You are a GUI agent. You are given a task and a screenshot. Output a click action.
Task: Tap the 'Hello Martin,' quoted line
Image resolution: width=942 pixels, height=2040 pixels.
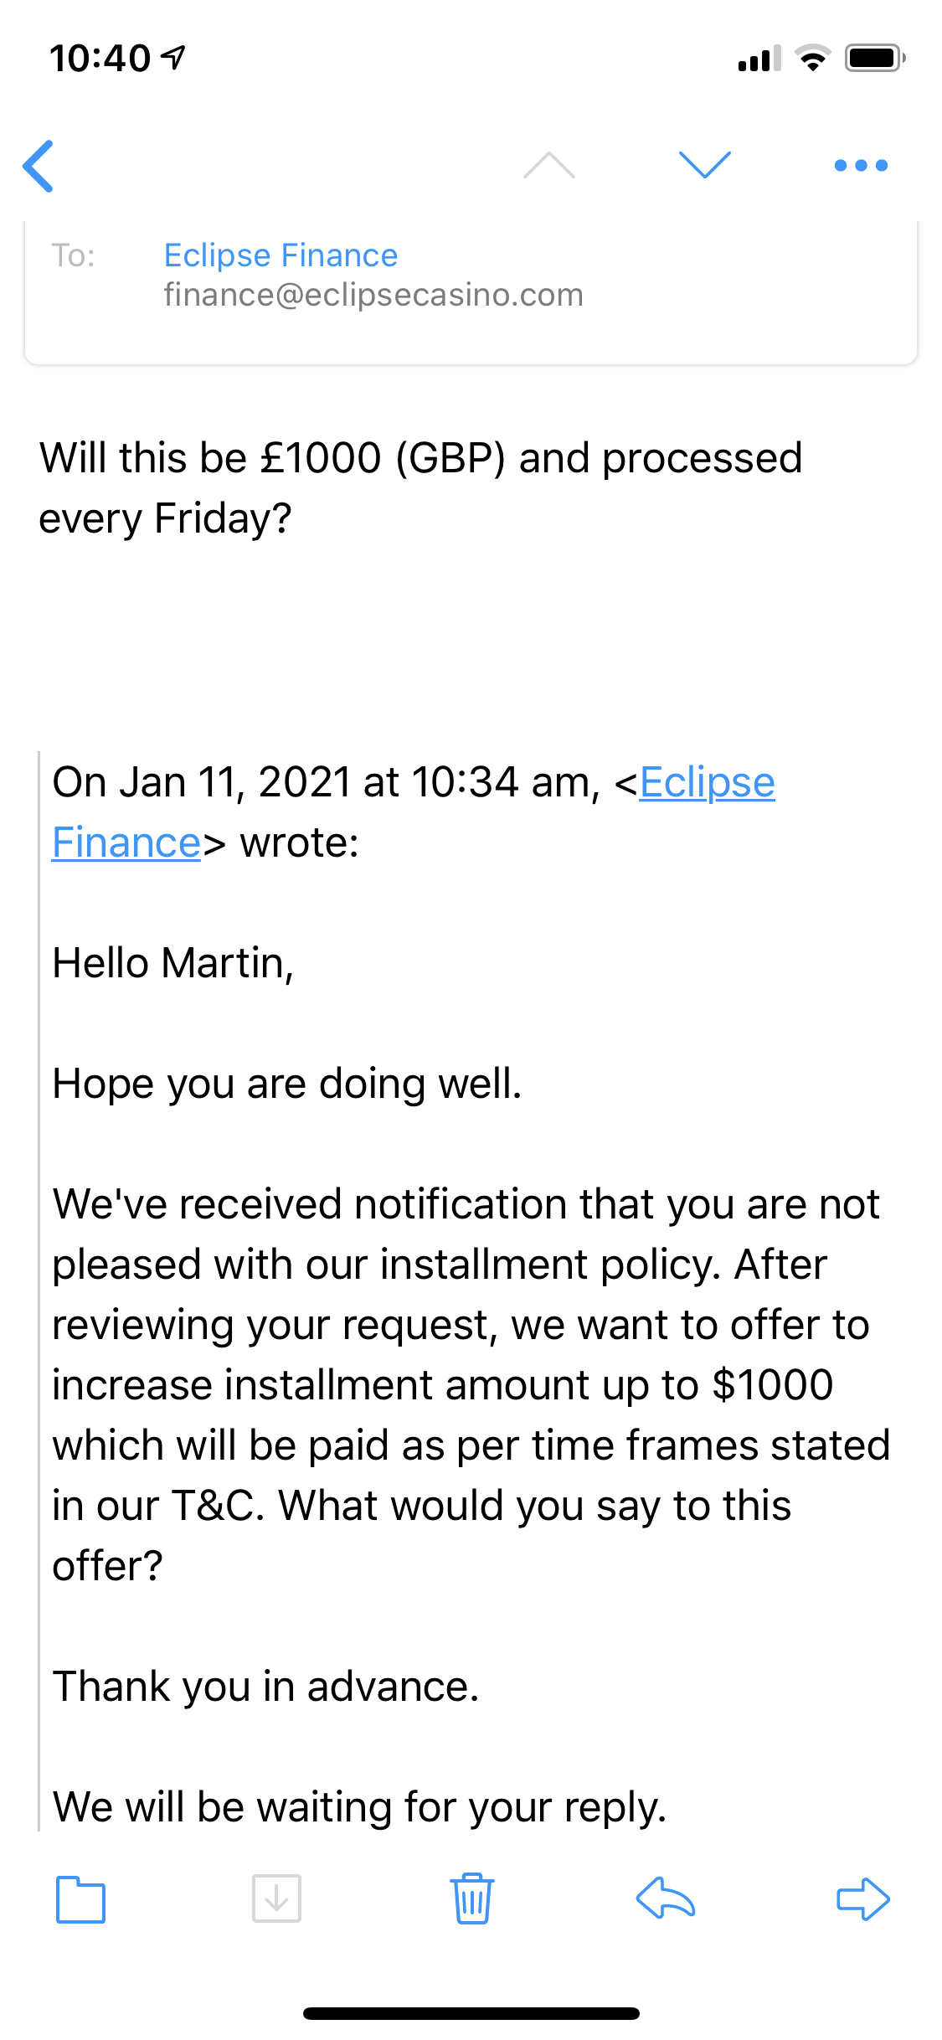172,963
